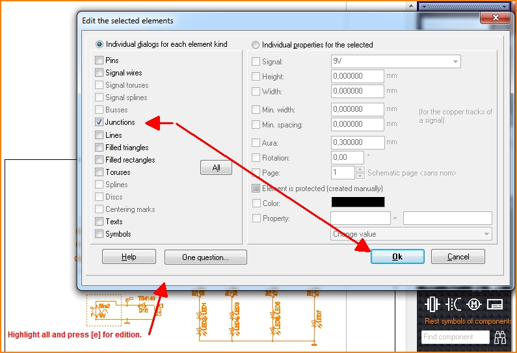Select Individual properties for the selected radio
The image size is (517, 353).
pos(256,45)
